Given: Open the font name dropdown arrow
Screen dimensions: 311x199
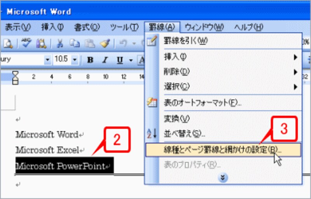Looking at the screenshot, I should coord(47,59).
